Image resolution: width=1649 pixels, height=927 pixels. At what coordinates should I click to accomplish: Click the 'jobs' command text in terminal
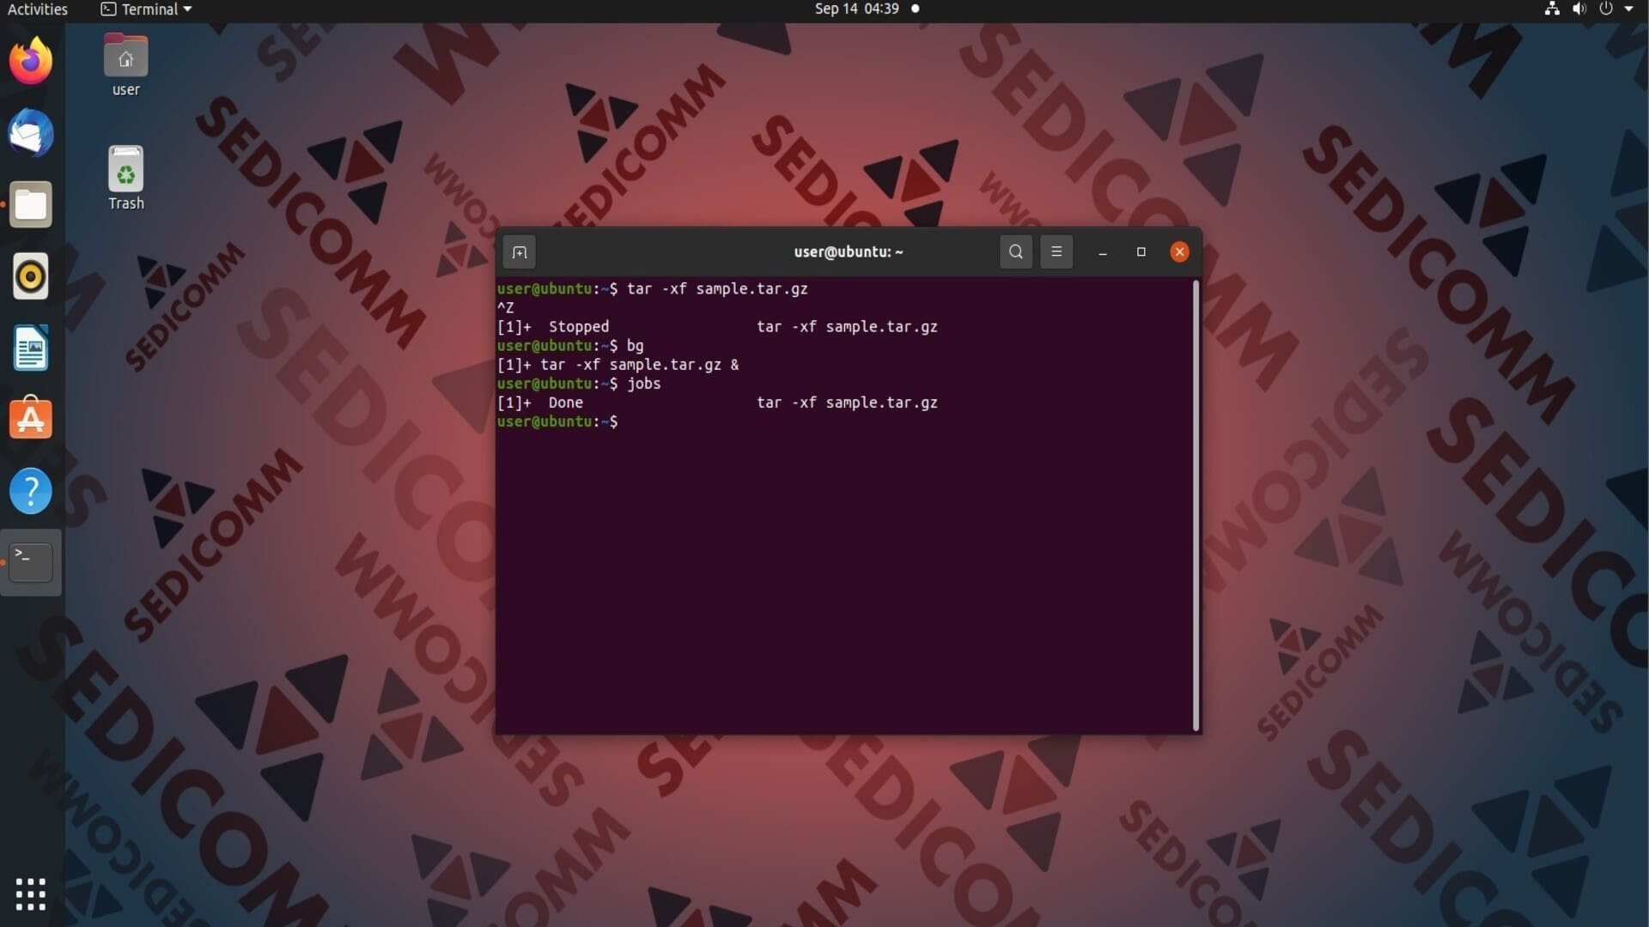643,384
